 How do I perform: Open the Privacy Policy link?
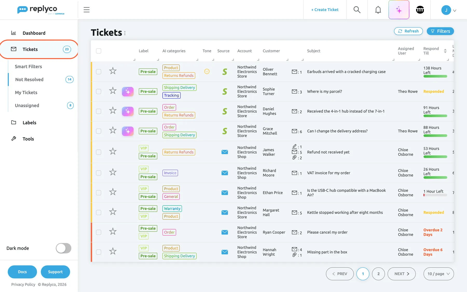point(23,284)
